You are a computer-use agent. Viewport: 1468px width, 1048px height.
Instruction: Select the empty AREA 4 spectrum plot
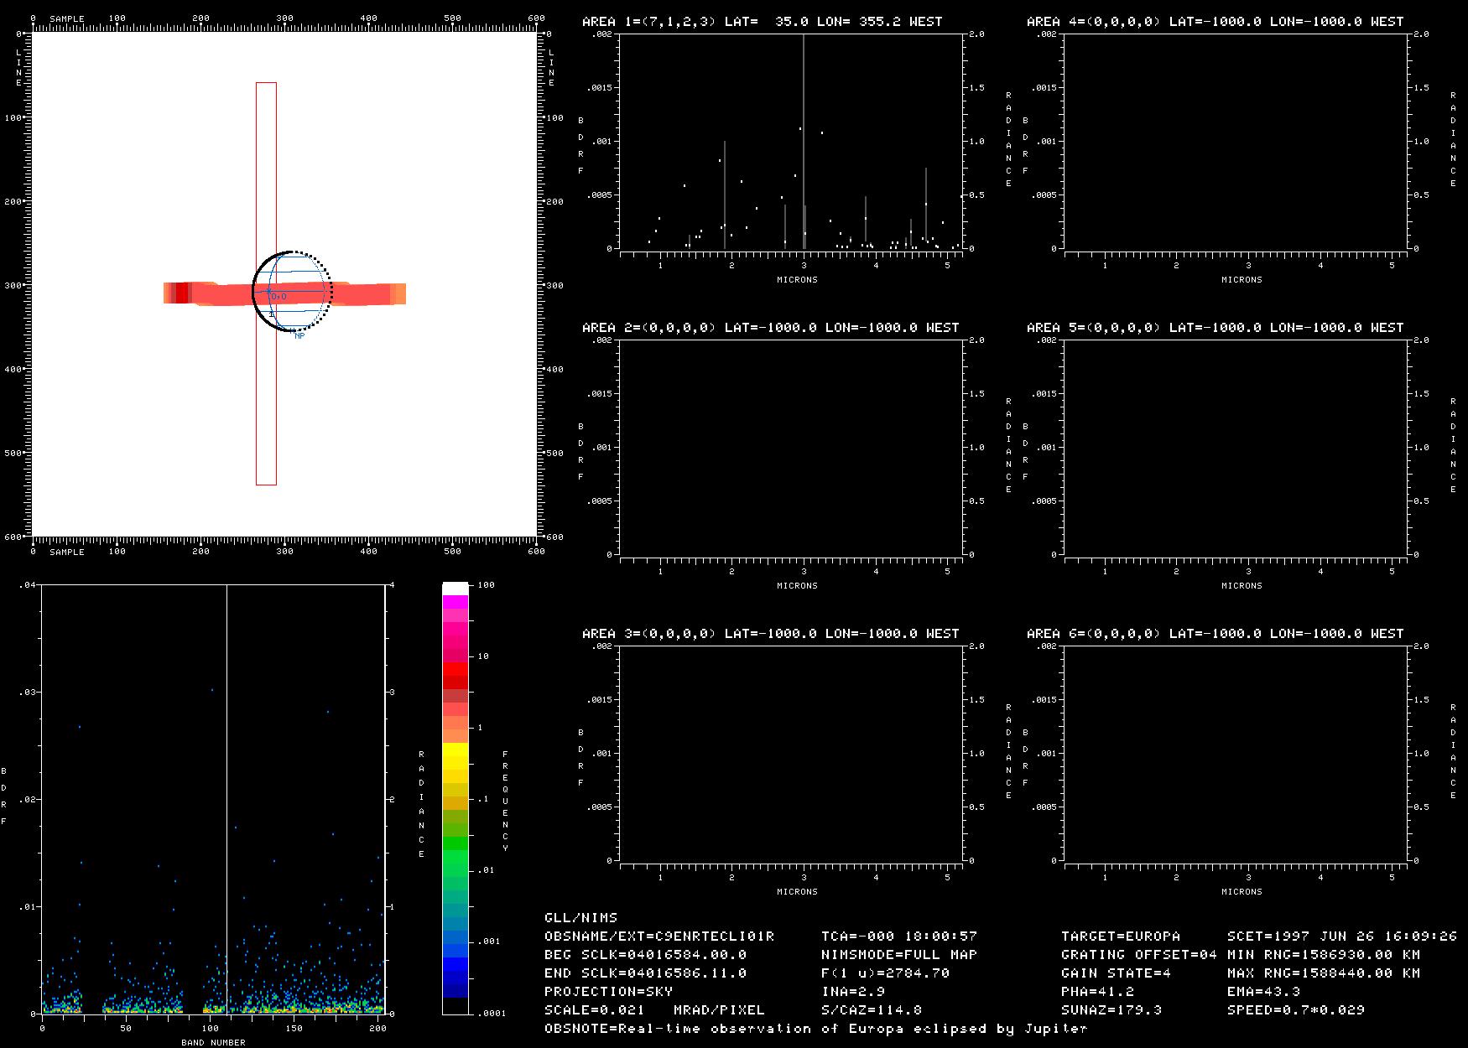tap(1236, 141)
